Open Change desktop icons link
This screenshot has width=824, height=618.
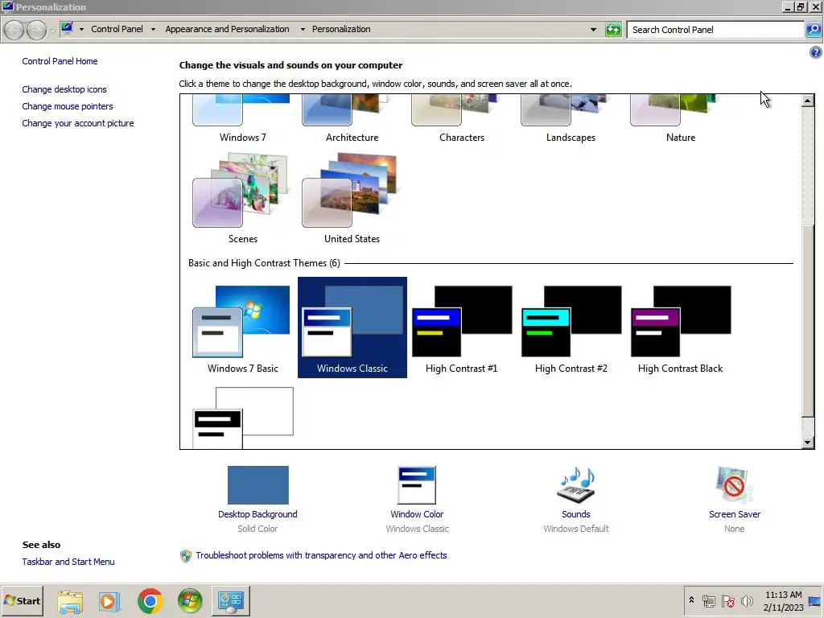64,89
